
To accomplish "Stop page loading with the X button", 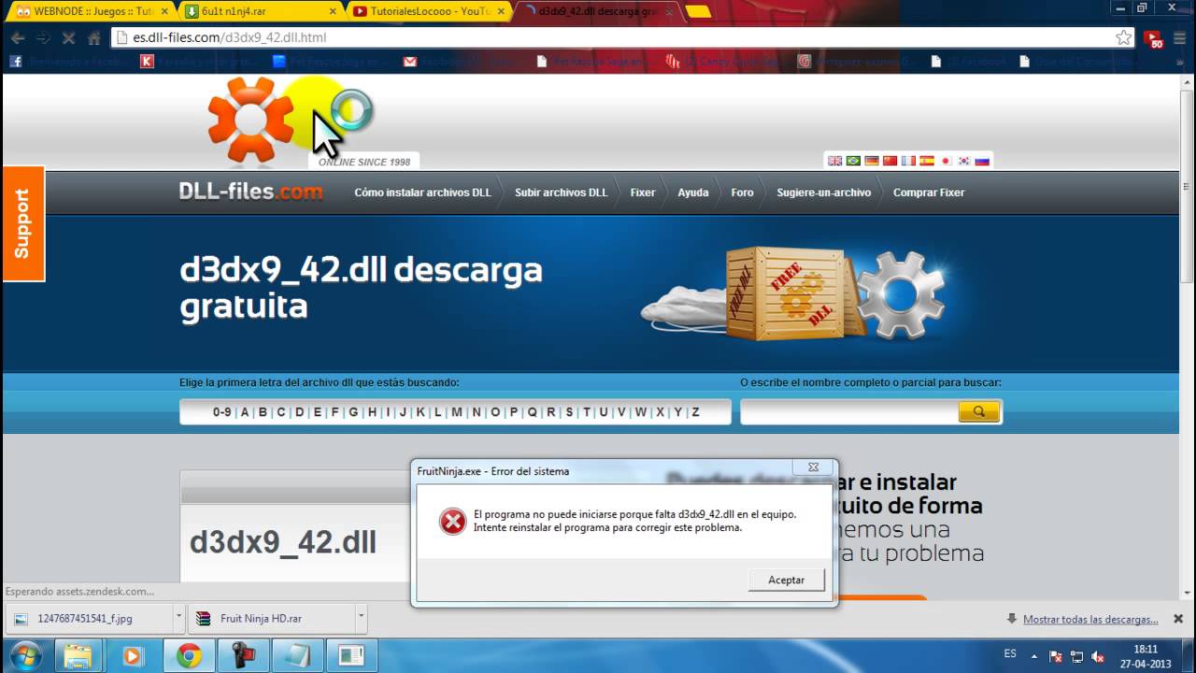I will click(x=68, y=38).
